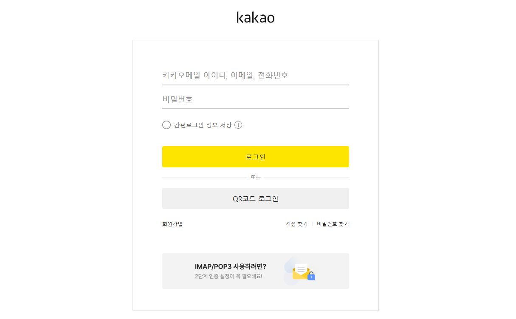Click the 간편로그인 정보 저장 label text

(x=203, y=125)
